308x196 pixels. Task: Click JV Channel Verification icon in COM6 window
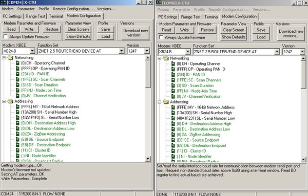(x=174, y=97)
